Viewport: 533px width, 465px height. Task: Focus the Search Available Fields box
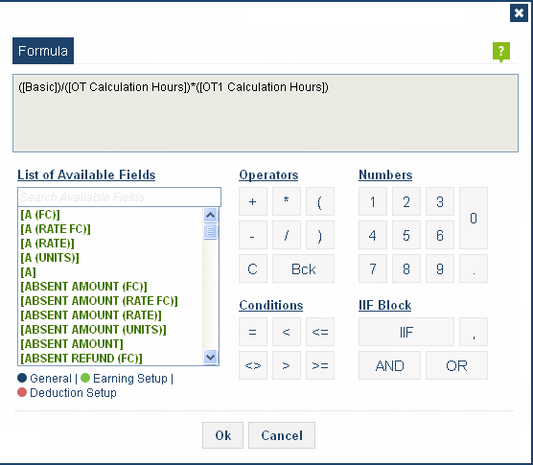[119, 198]
